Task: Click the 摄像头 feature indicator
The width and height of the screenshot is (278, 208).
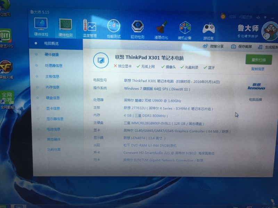Action: [x=168, y=67]
